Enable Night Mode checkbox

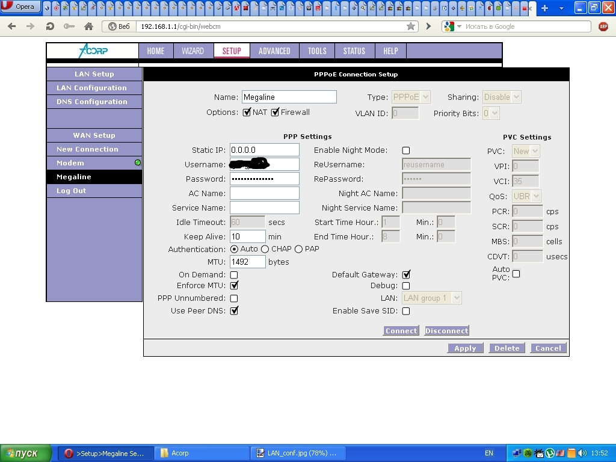(406, 150)
